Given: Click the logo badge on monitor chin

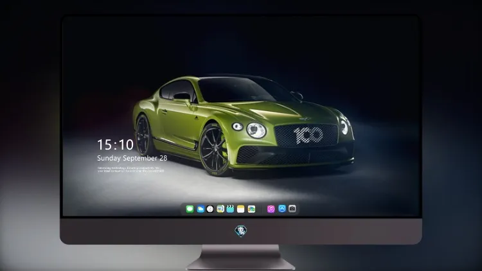Looking at the screenshot, I should click(241, 231).
